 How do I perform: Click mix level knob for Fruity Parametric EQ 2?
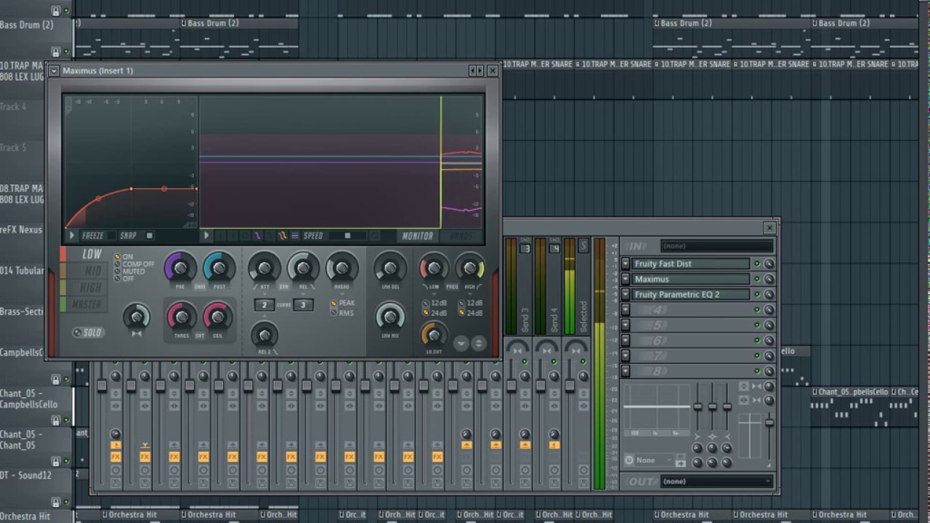click(769, 294)
